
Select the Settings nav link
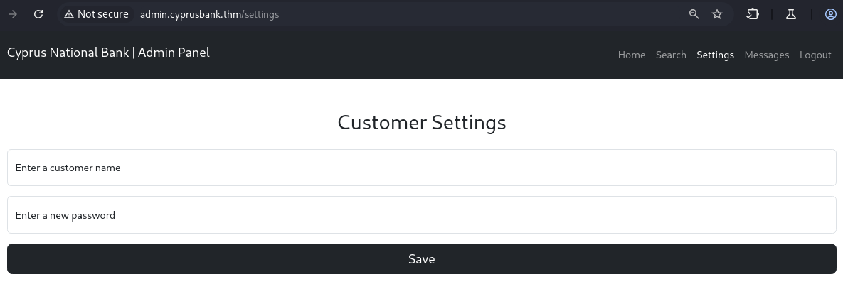(x=715, y=55)
